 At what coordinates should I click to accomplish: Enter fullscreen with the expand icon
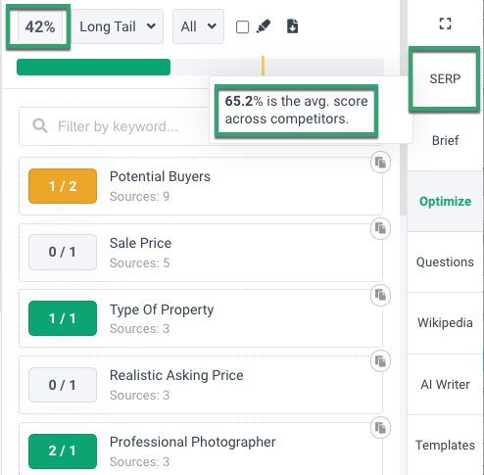tap(445, 24)
